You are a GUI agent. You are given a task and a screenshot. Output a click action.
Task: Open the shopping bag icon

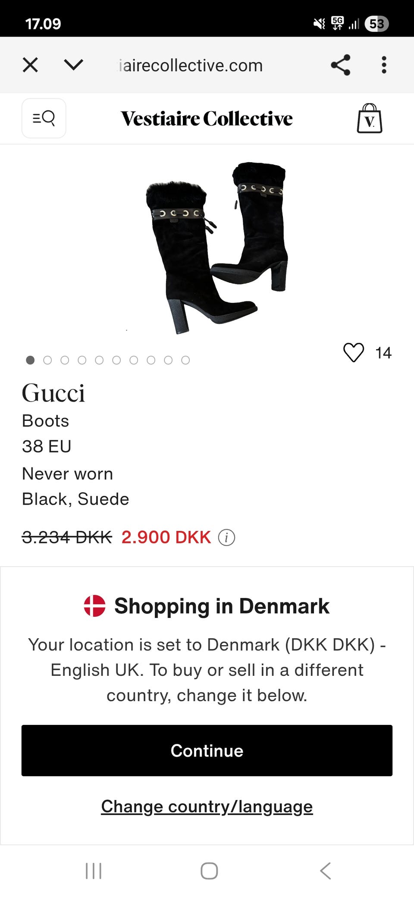370,118
